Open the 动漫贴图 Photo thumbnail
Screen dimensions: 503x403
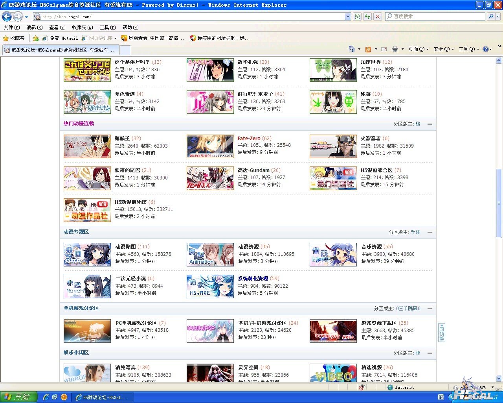(x=87, y=255)
